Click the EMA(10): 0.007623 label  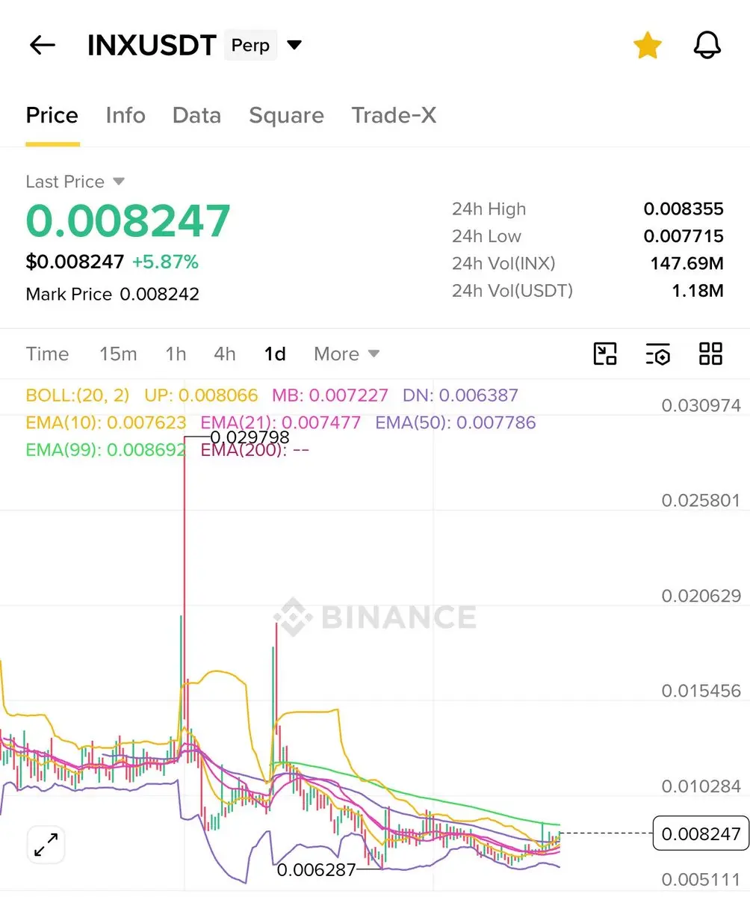point(106,422)
